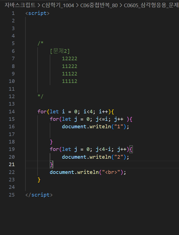The height and width of the screenshot is (235, 179).
Task: Place cursor on opening <script> tag
Action: (37, 13)
